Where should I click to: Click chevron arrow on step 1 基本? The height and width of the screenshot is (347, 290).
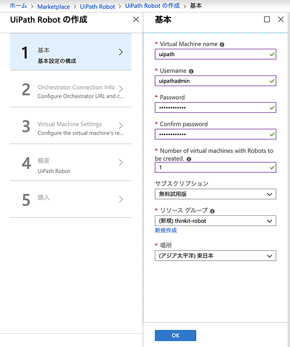(121, 52)
